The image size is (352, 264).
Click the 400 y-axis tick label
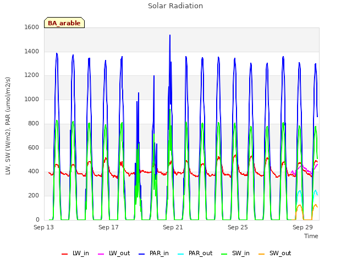[x=34, y=172]
